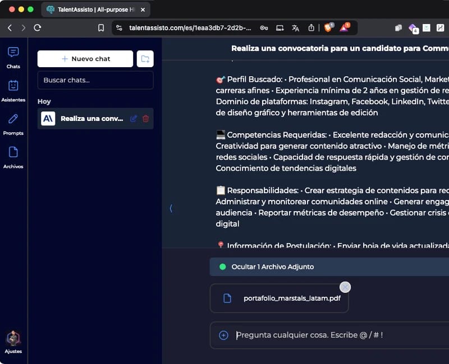
Task: Focus the Buscar chats search field
Action: [x=95, y=80]
